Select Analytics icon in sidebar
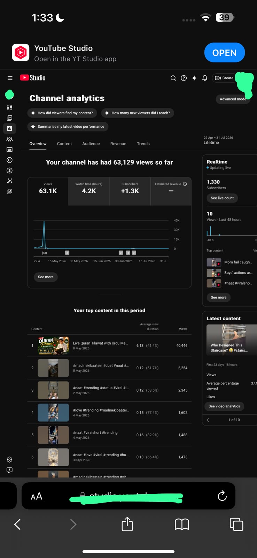This screenshot has height=558, width=257. click(x=9, y=128)
